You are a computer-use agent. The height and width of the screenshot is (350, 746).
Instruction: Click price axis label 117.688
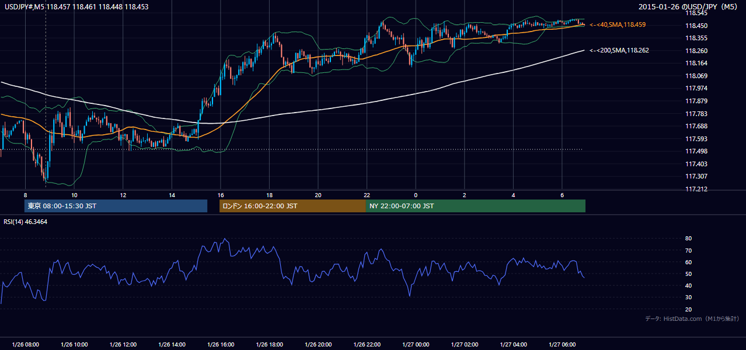696,126
